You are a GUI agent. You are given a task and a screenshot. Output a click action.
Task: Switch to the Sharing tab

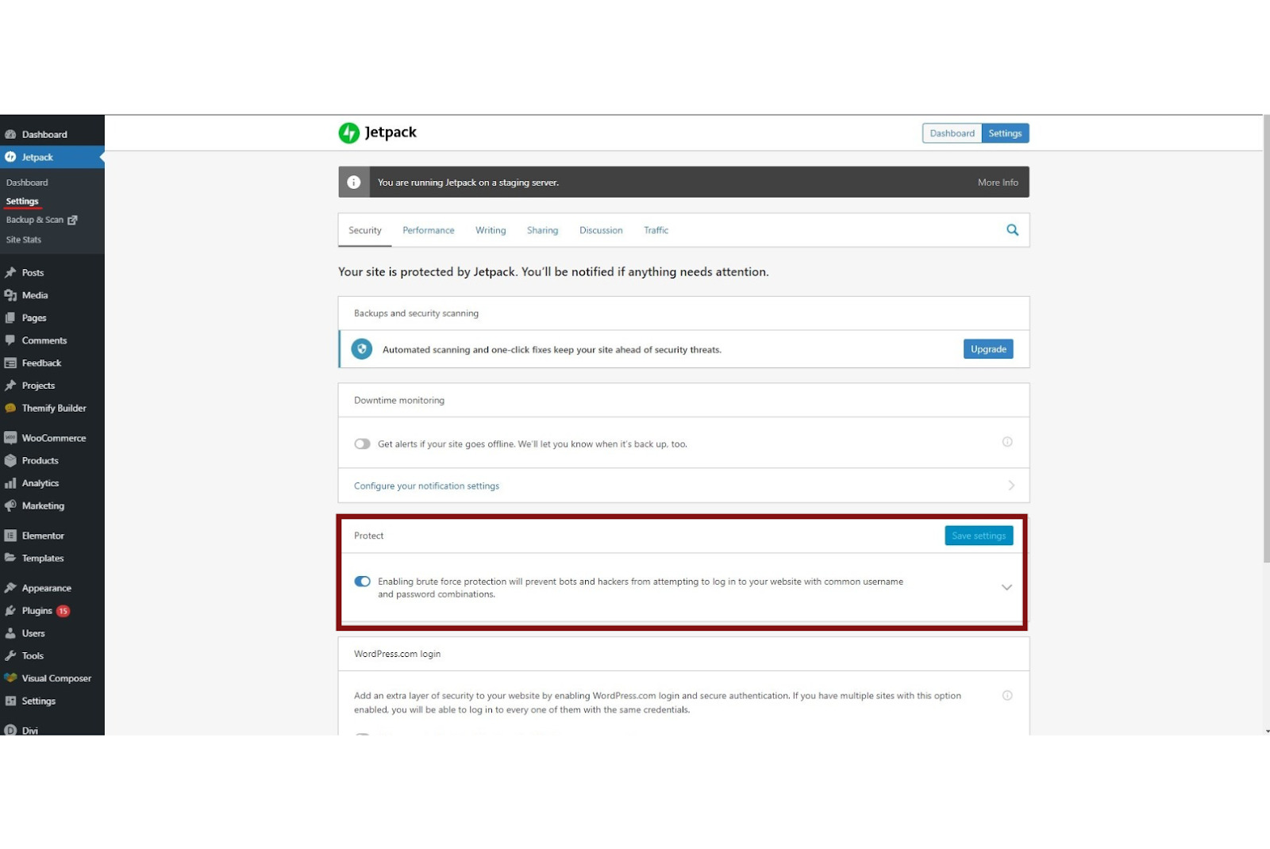[542, 231]
